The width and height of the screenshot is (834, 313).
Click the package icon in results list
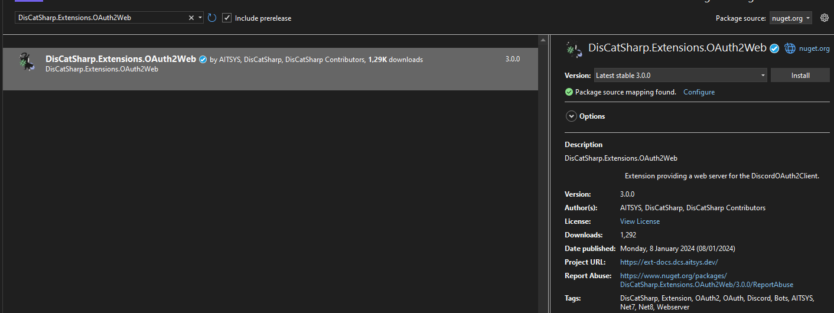(26, 62)
